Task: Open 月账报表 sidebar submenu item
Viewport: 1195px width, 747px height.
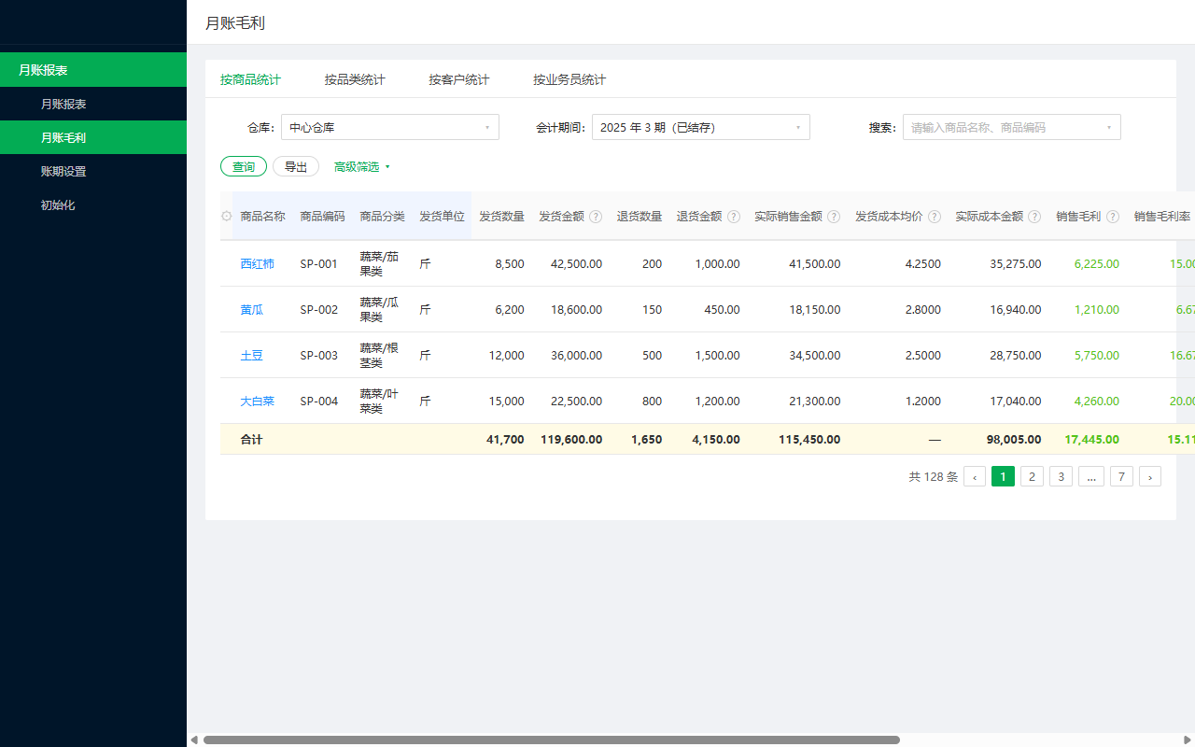Action: pos(93,104)
